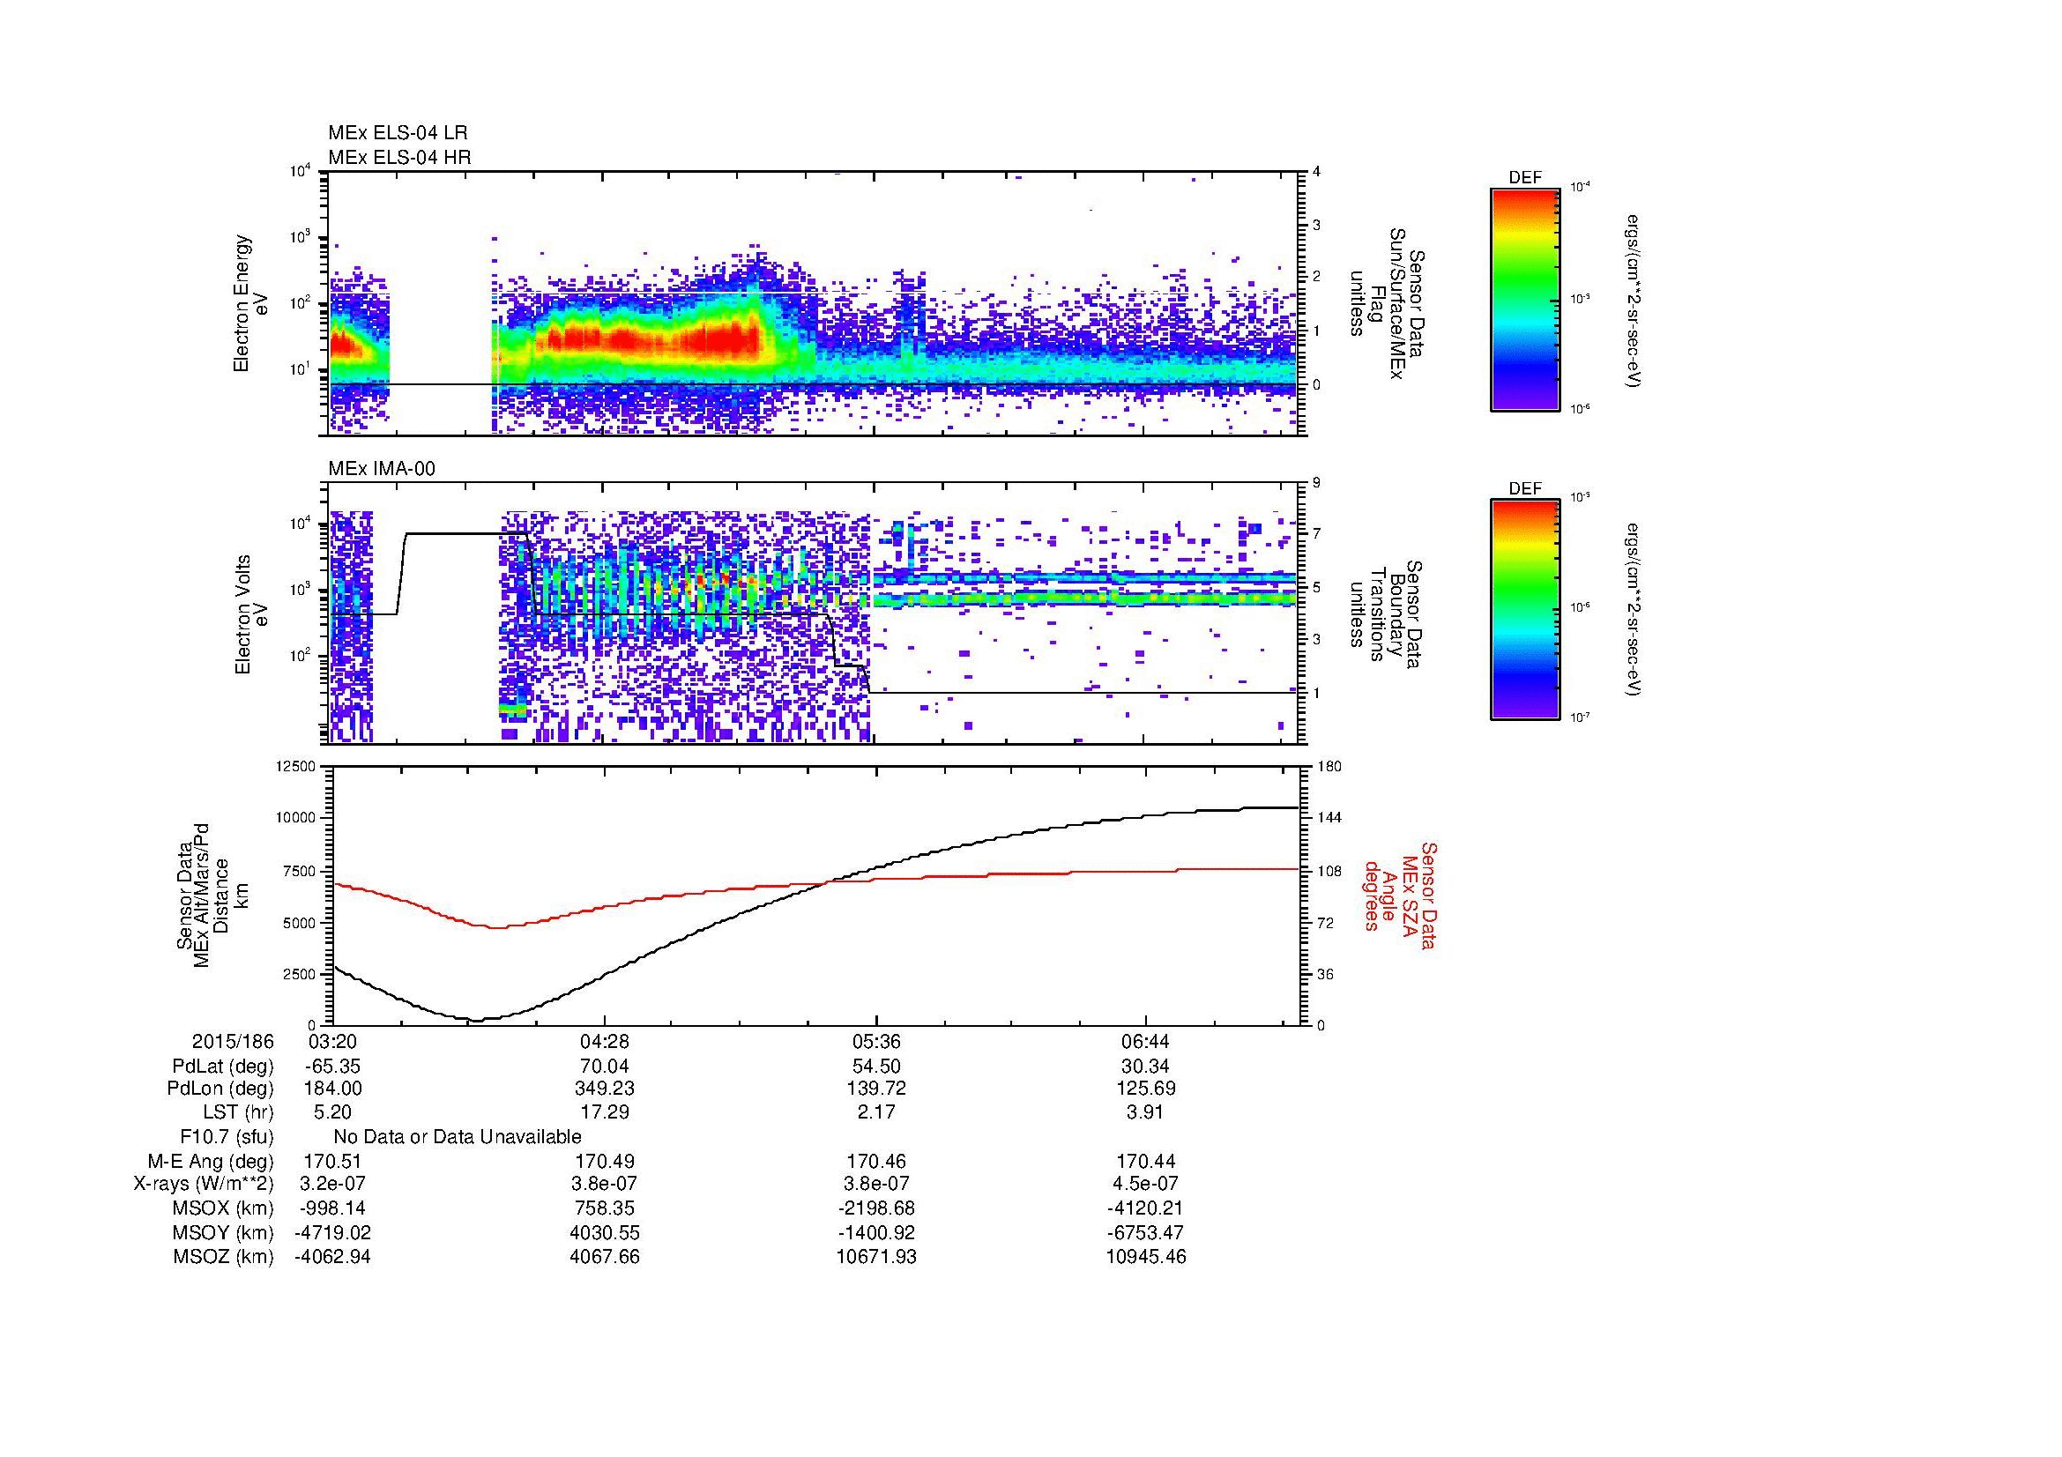Click the 'MEx IMA-00' panel title
The height and width of the screenshot is (1457, 2062).
382,469
